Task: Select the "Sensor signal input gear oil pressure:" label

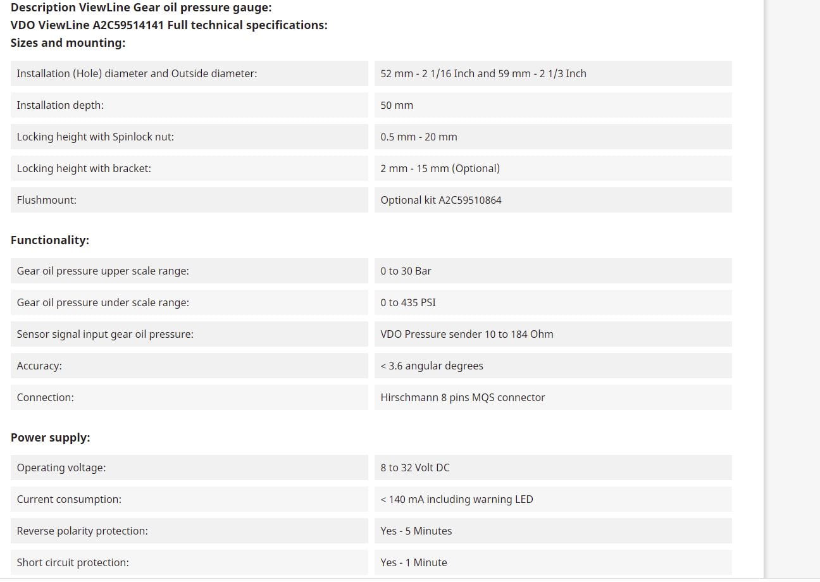Action: pyautogui.click(x=105, y=334)
